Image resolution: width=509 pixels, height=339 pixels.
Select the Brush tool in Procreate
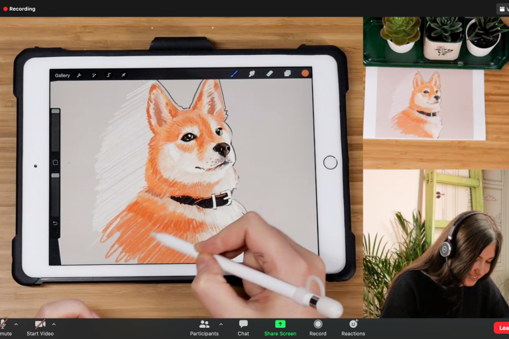pos(234,73)
